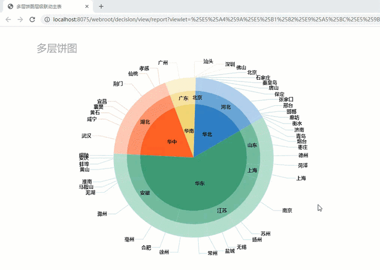The image size is (380, 270).
Task: Click the 徐州 city label
Action: pos(164,252)
